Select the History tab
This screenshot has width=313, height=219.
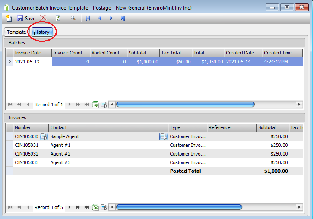click(42, 32)
